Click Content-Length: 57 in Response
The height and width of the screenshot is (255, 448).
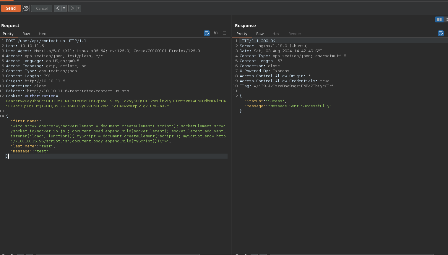[261, 61]
